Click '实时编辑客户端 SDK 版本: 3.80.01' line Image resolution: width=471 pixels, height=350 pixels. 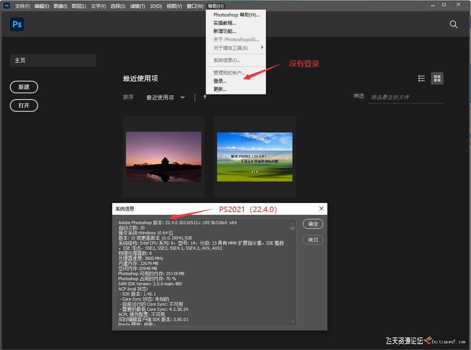pos(153,319)
